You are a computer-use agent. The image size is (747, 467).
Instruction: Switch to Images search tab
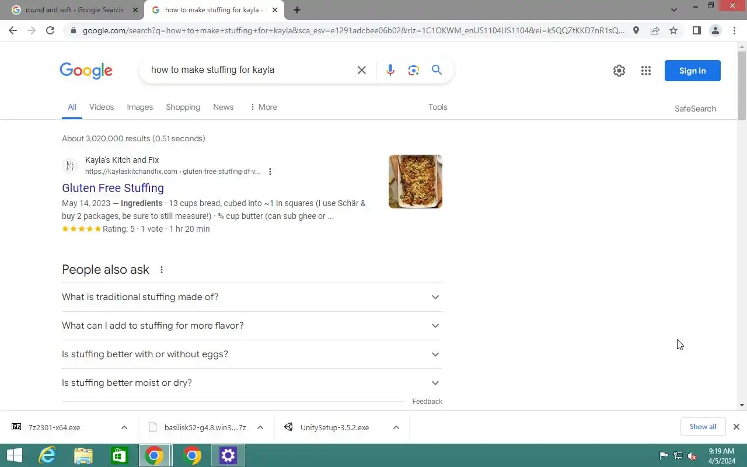tap(140, 107)
